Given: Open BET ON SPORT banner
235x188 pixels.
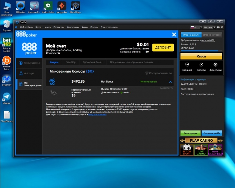Looking at the screenshot, I should tap(187, 150).
